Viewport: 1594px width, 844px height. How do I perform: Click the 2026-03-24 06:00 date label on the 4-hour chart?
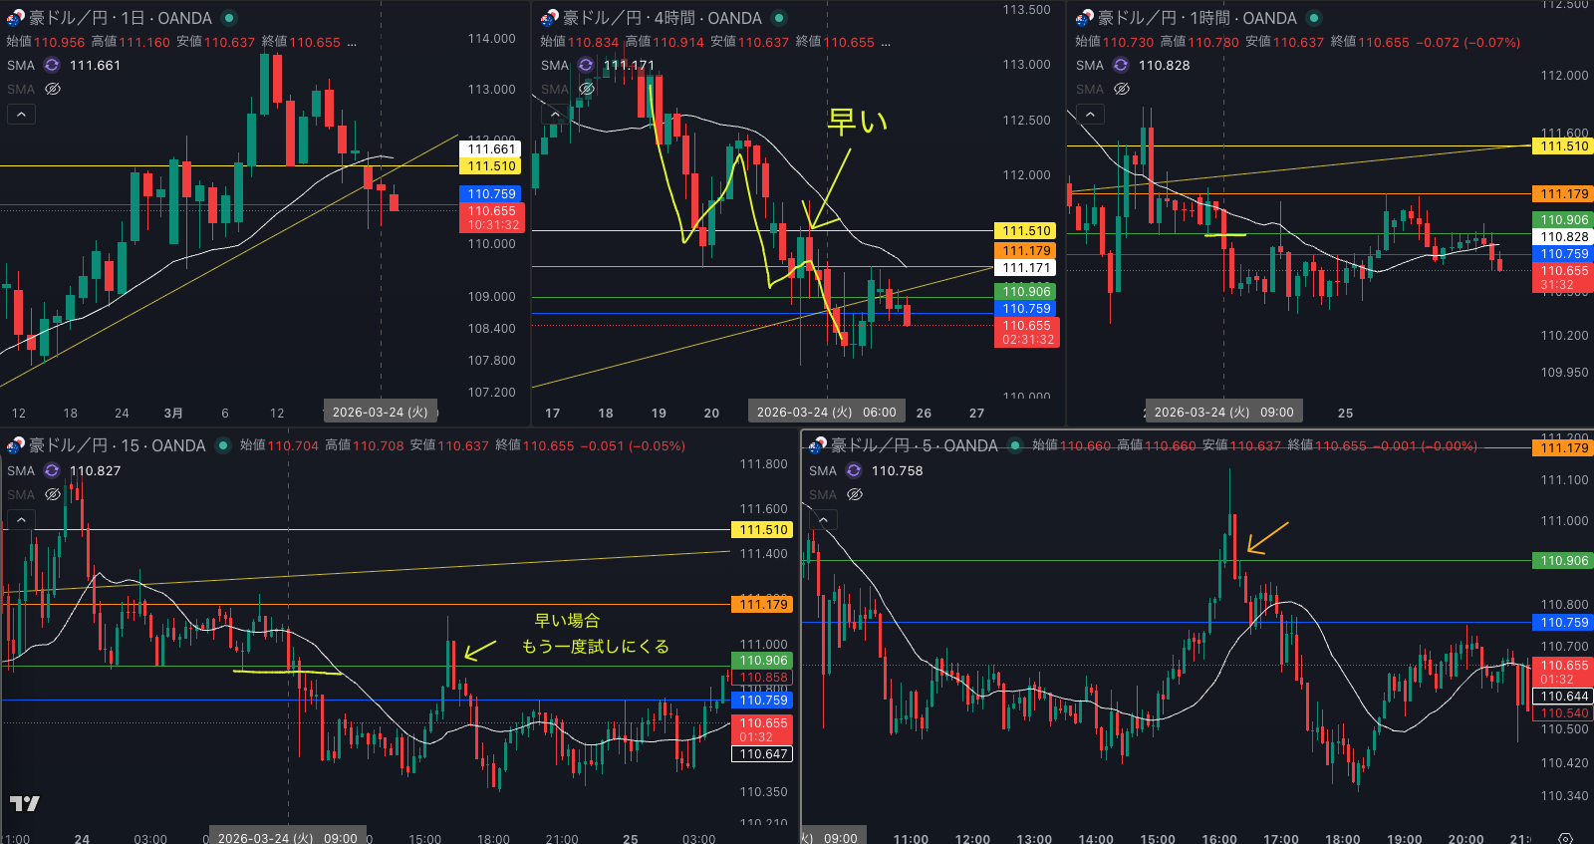tap(826, 413)
